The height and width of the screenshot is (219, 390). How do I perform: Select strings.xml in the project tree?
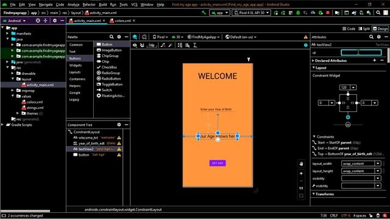[35, 108]
